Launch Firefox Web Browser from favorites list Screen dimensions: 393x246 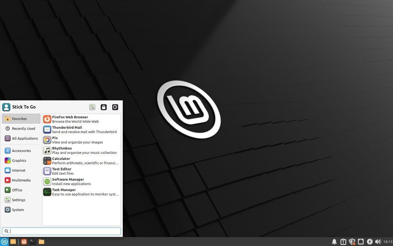[x=81, y=119]
